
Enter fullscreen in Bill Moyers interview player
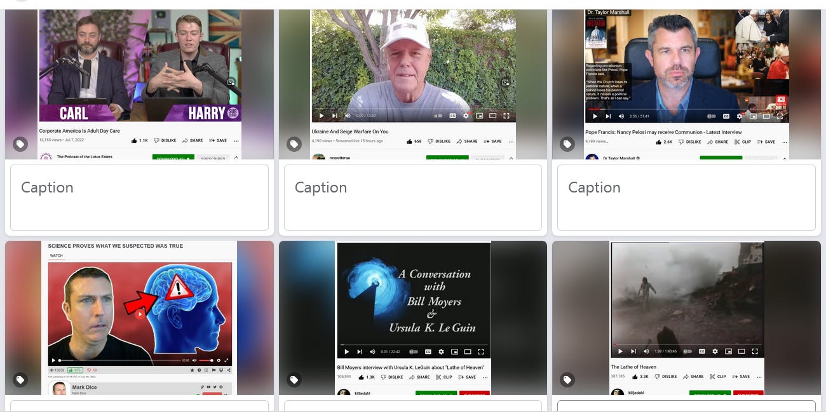point(481,351)
